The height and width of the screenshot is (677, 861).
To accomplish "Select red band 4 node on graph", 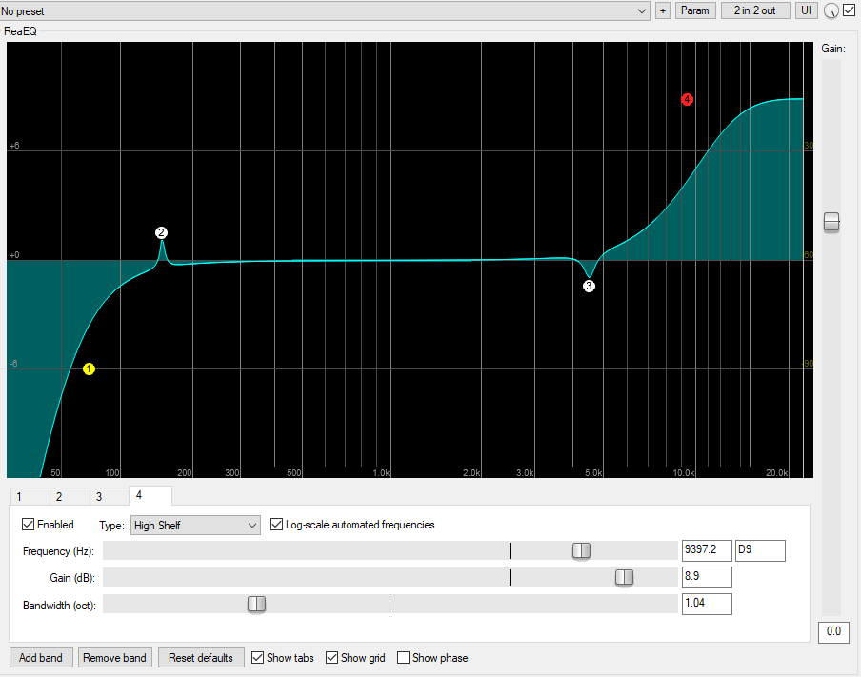I will point(687,99).
